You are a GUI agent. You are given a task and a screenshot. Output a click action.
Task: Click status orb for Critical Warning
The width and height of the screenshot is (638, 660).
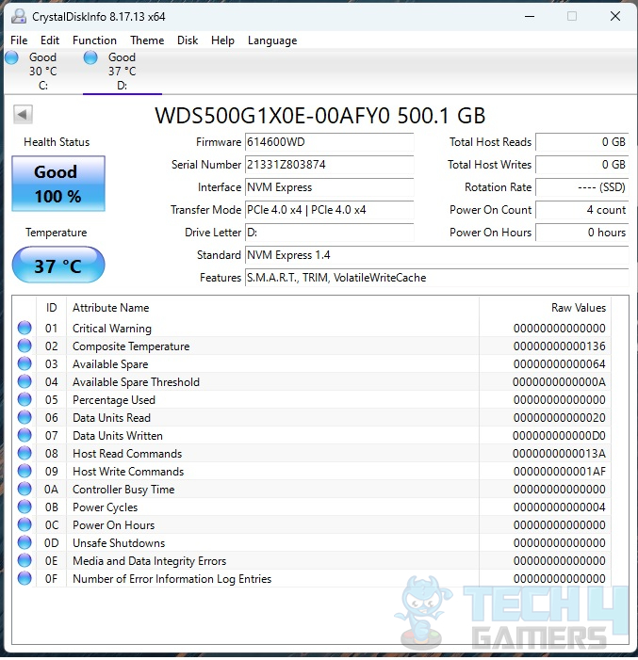[25, 328]
